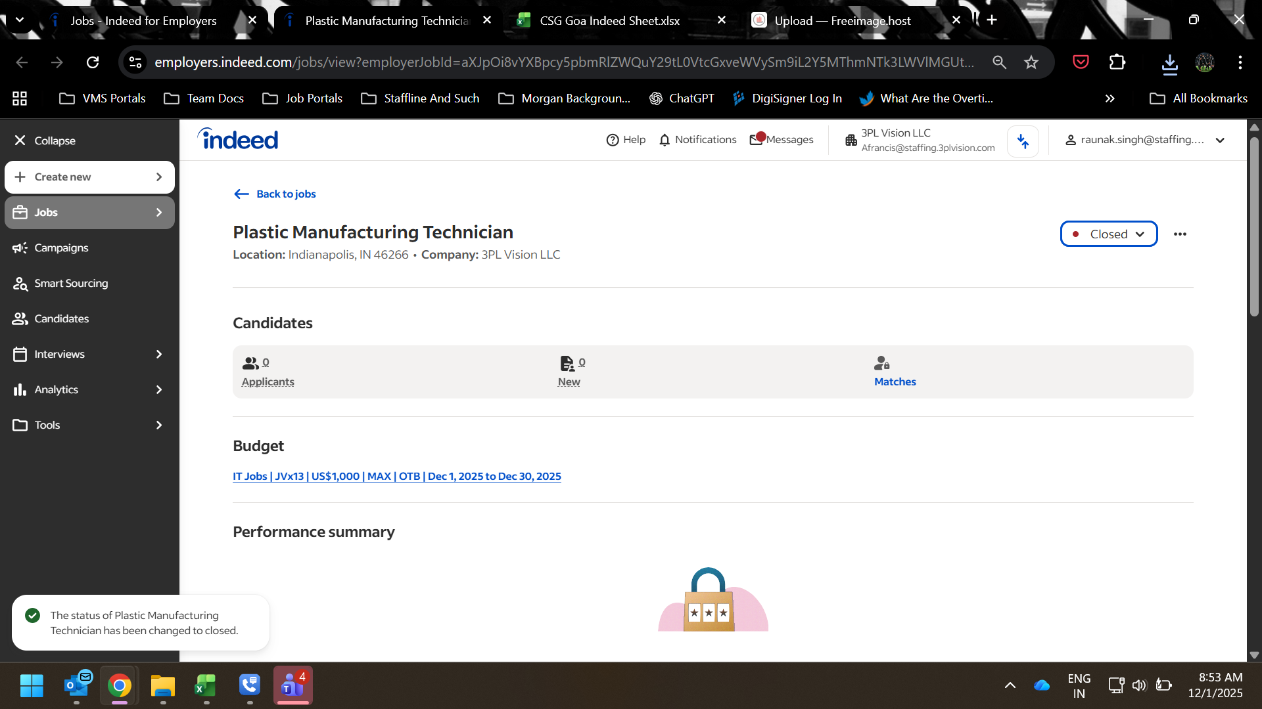The height and width of the screenshot is (709, 1262).
Task: Click the Pocket extension icon
Action: (1081, 62)
